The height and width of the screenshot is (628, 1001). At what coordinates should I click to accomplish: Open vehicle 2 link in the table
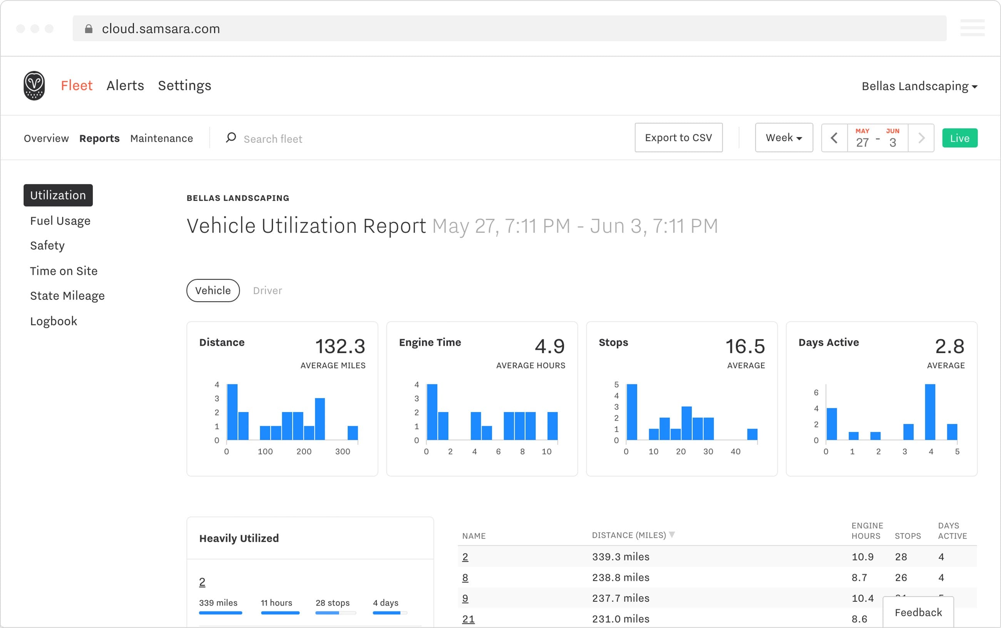[x=465, y=557]
